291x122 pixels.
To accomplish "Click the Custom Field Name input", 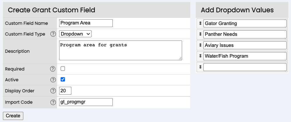I will 86,23.
